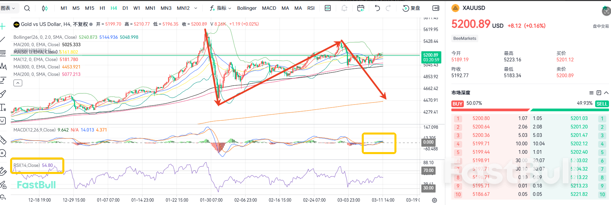The width and height of the screenshot is (611, 205).
Task: Collapse the indicator legend chevron box
Action: pos(18,83)
